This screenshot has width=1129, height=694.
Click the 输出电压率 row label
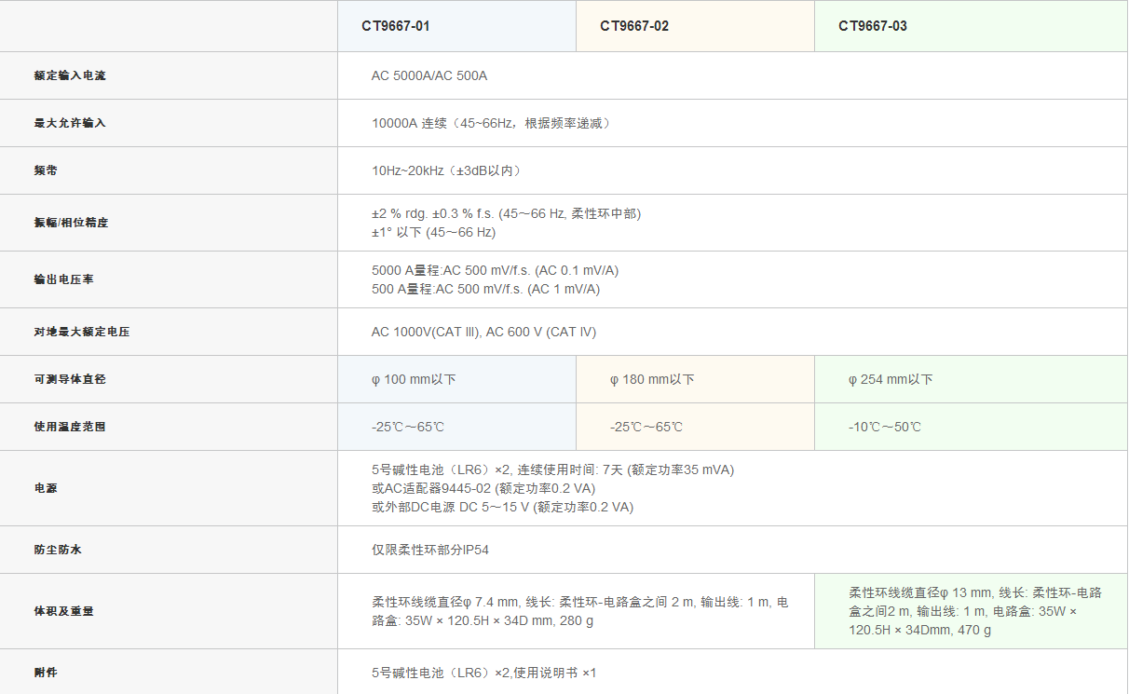pyautogui.click(x=64, y=280)
